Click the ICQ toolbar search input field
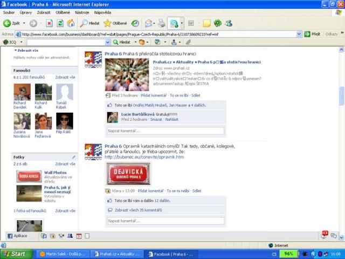345x259 pixels. point(66,42)
